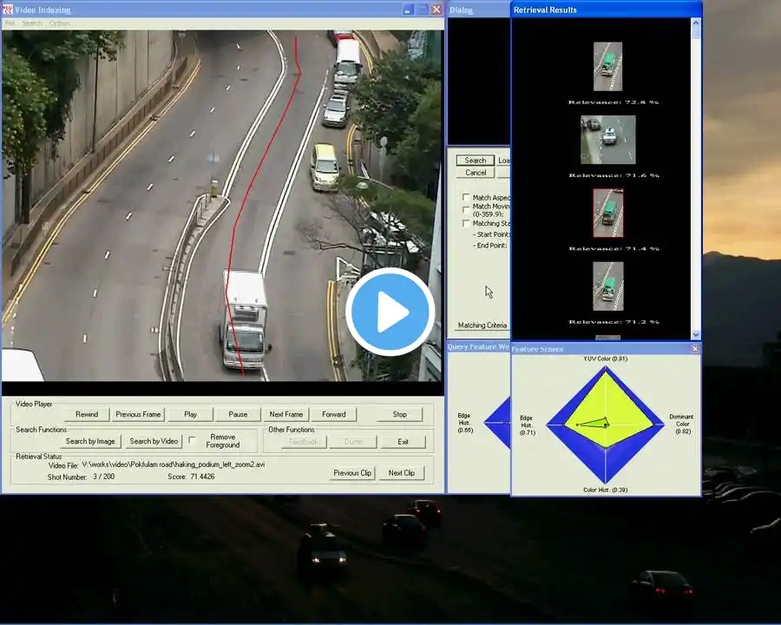This screenshot has width=781, height=625.
Task: Click the Relevance: 71.6 % text
Action: click(614, 175)
